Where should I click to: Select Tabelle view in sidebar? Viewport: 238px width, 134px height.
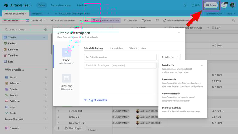(x=25, y=38)
